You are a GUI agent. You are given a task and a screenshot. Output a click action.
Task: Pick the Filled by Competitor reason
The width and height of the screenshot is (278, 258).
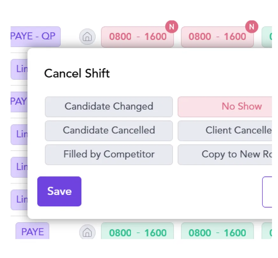pos(109,155)
